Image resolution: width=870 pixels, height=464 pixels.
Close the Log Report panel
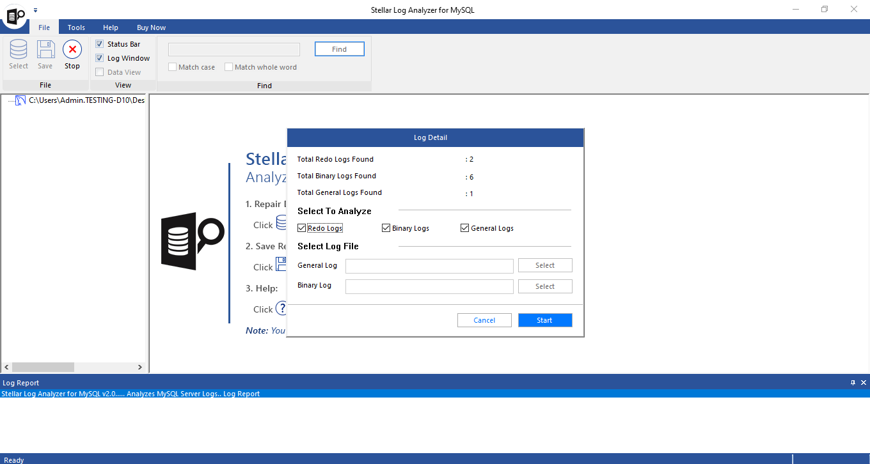tap(864, 383)
